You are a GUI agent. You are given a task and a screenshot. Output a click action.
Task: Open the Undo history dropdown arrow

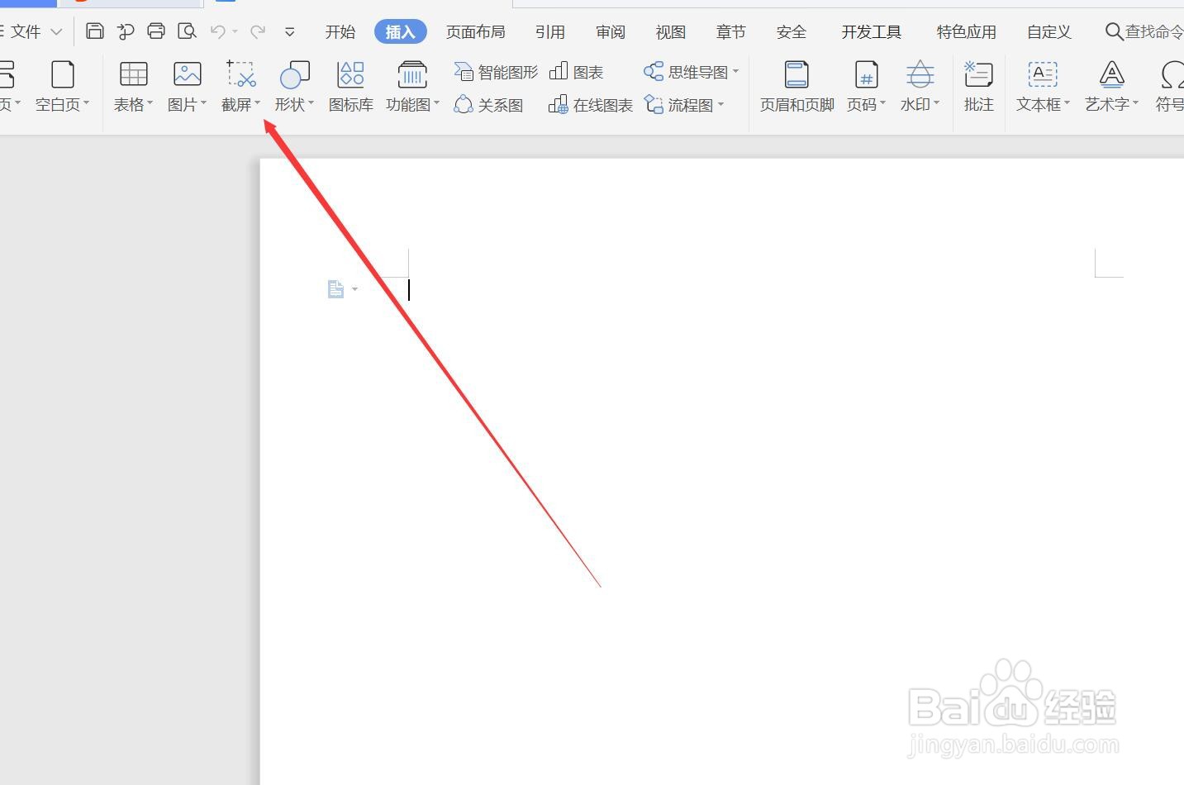pos(235,31)
